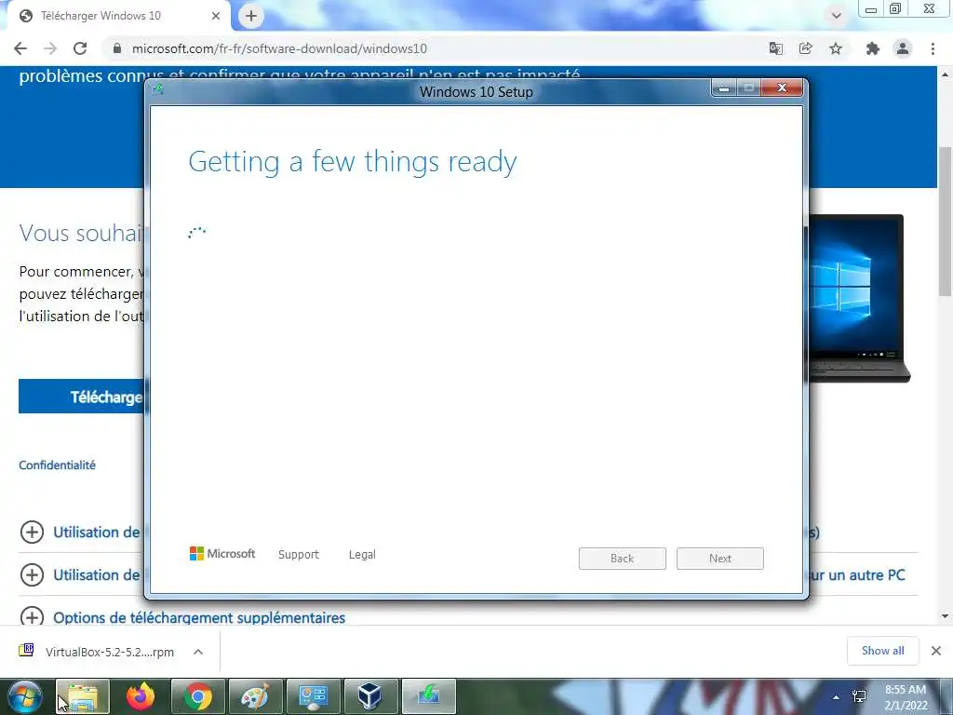This screenshot has height=715, width=953.
Task: Select the Télécharger Windows 10 tab
Action: click(119, 16)
